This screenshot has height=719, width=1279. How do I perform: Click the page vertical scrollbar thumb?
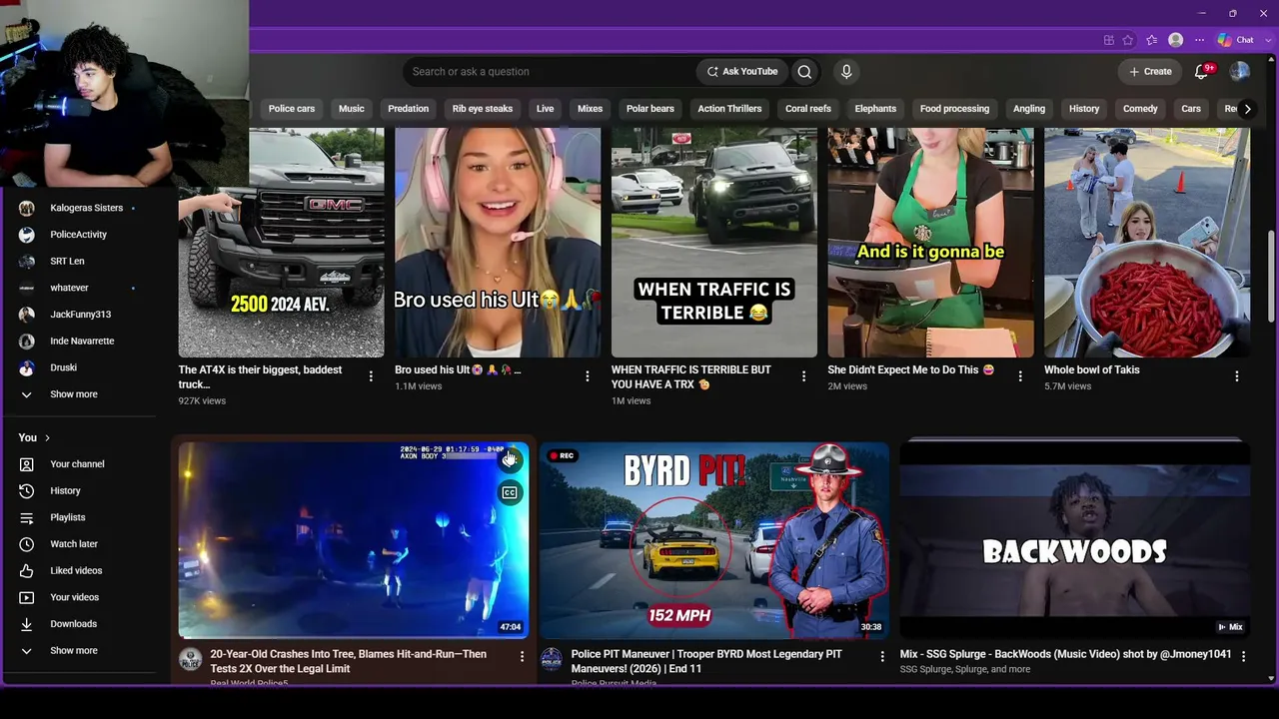1271,278
